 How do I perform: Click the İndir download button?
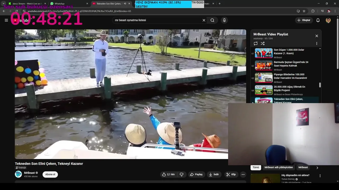pos(214,174)
